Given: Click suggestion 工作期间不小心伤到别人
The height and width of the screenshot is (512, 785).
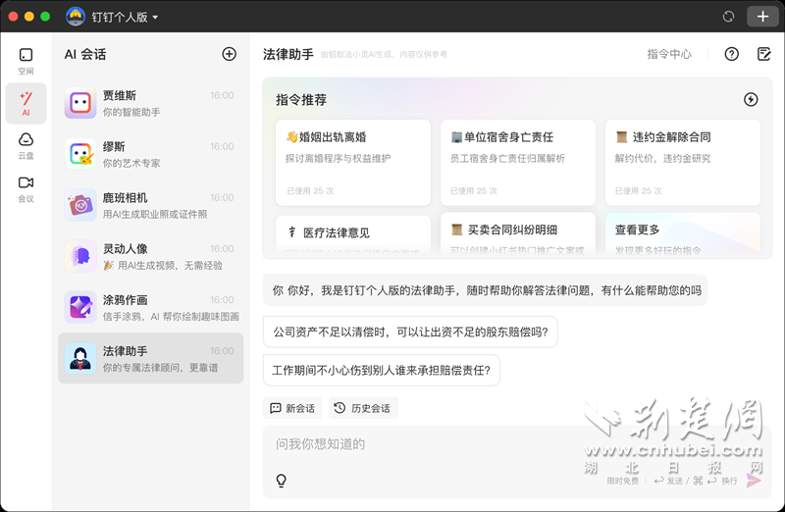Looking at the screenshot, I should [x=382, y=371].
